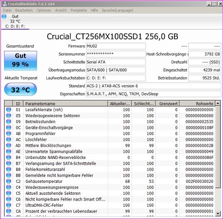This screenshot has width=223, height=219.
Task: Click the Drehzahl value ---- (SSD)
Action: (205, 62)
